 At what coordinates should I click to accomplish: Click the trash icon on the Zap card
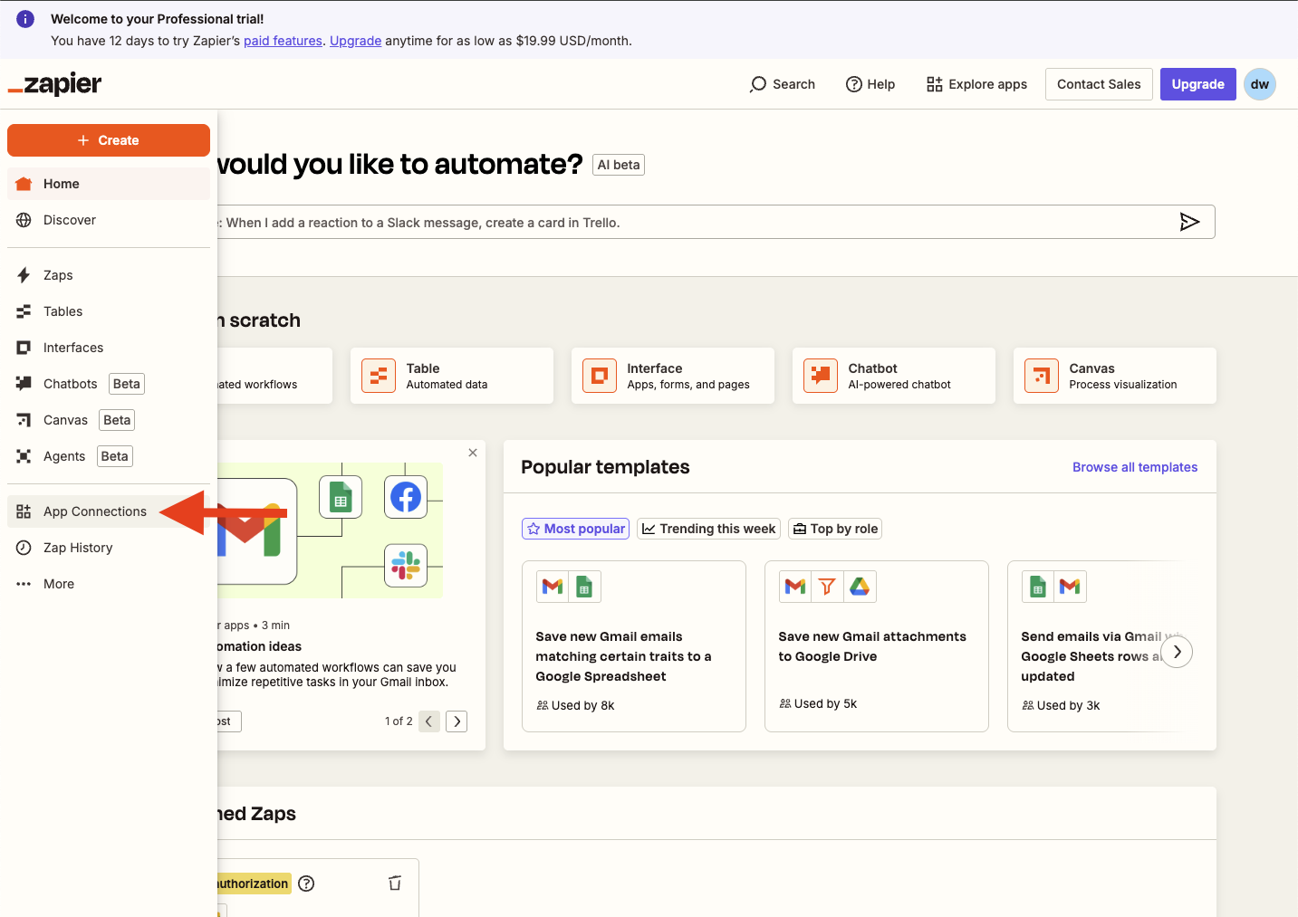(395, 883)
